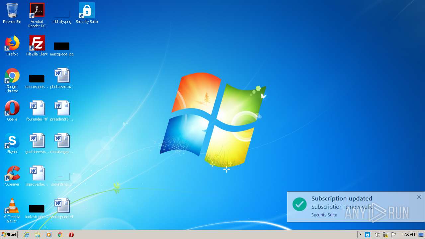Open Internet Explorer from the taskbar
Image resolution: width=425 pixels, height=239 pixels.
pyautogui.click(x=27, y=235)
